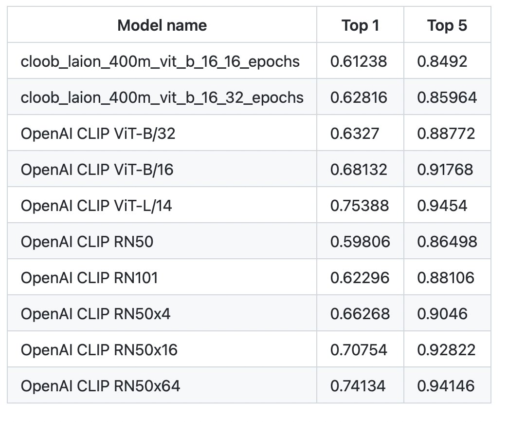Select the Top 1 value 0.74134
508x422 pixels.
coord(358,385)
